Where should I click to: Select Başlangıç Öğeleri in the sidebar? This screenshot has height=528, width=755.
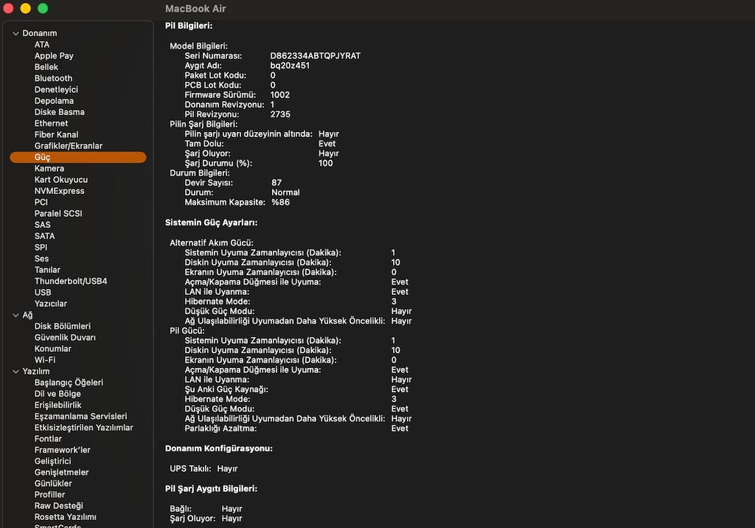point(69,383)
